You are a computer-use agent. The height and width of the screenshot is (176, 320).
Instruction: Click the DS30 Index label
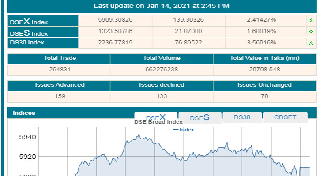[x=27, y=43]
